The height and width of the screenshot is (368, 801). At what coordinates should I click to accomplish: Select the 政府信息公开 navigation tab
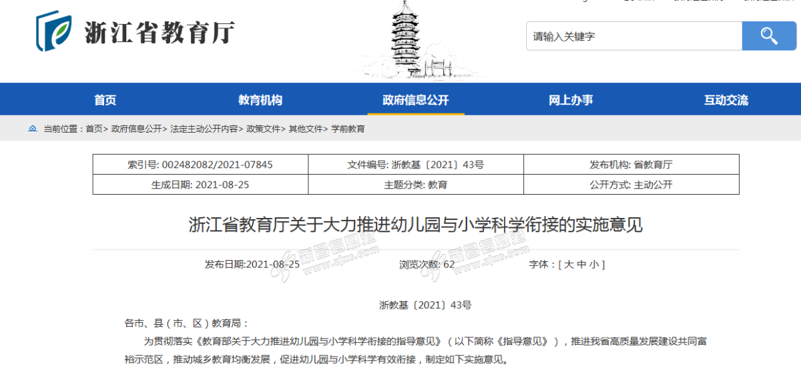tap(415, 100)
